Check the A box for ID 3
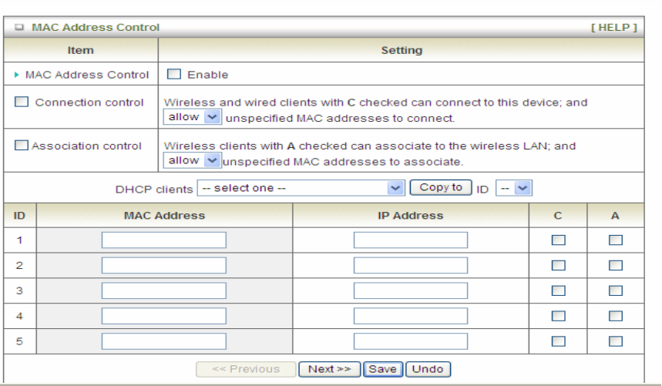This screenshot has width=662, height=386. [615, 290]
